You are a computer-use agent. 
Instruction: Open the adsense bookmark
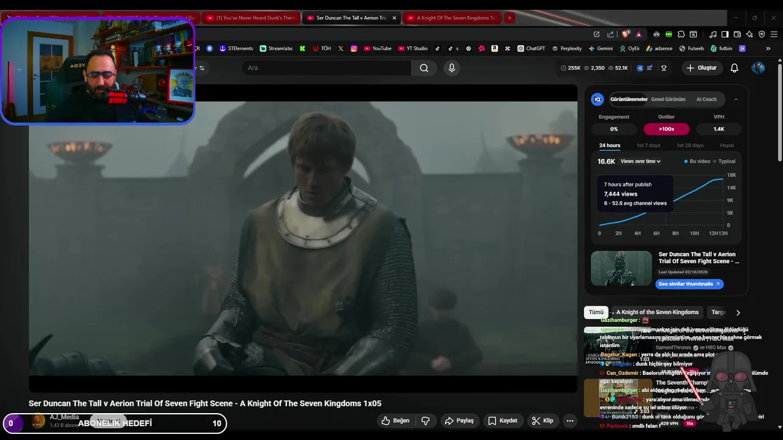tap(659, 48)
